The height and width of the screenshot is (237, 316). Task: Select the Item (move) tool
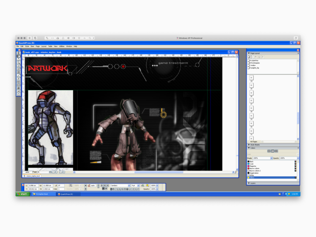tap(19, 53)
